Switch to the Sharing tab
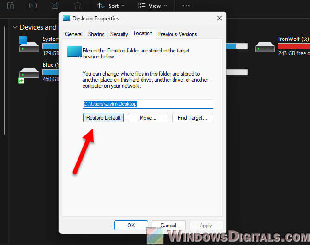 96,34
